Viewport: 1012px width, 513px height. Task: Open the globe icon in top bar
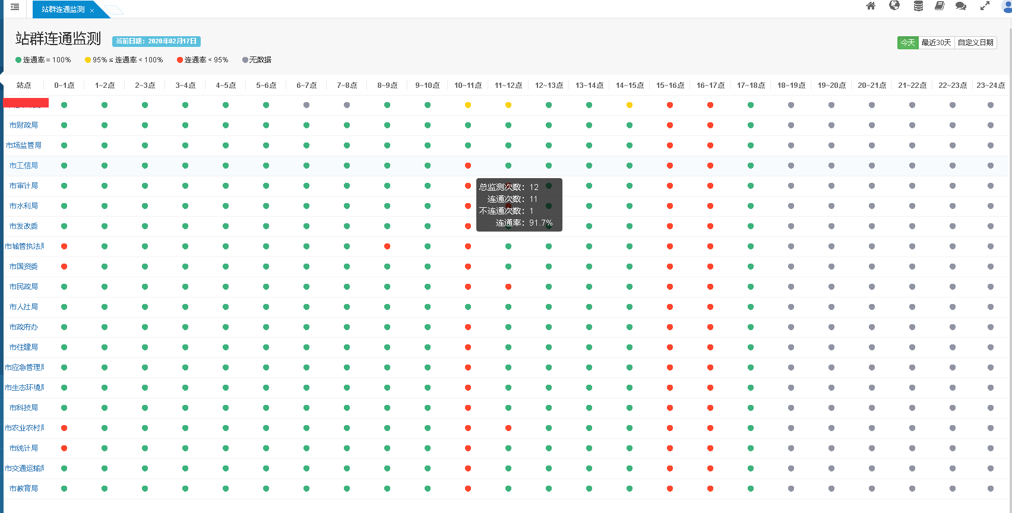coord(894,6)
